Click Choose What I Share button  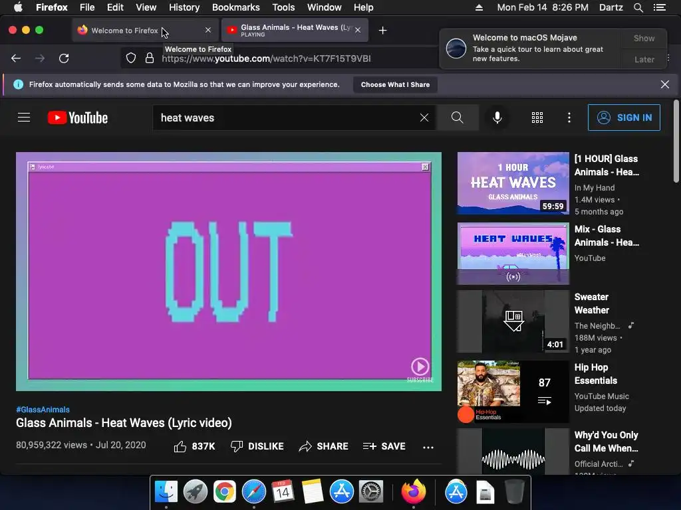[x=395, y=84]
